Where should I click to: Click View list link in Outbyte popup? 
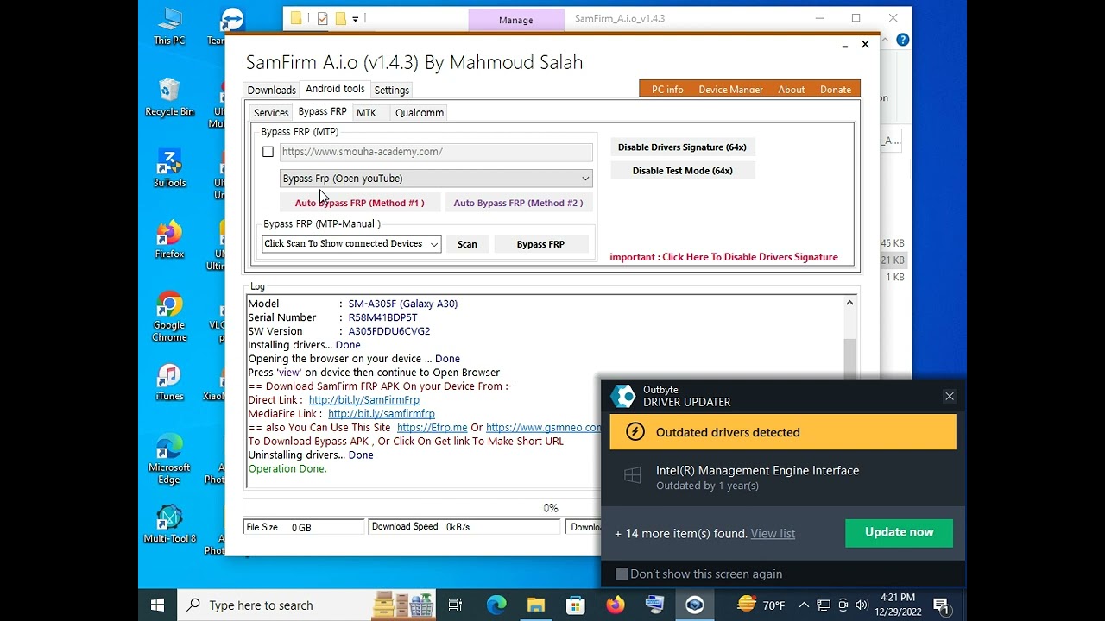coord(773,534)
